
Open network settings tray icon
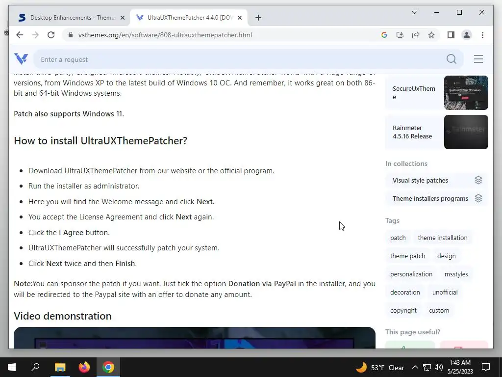point(427,367)
